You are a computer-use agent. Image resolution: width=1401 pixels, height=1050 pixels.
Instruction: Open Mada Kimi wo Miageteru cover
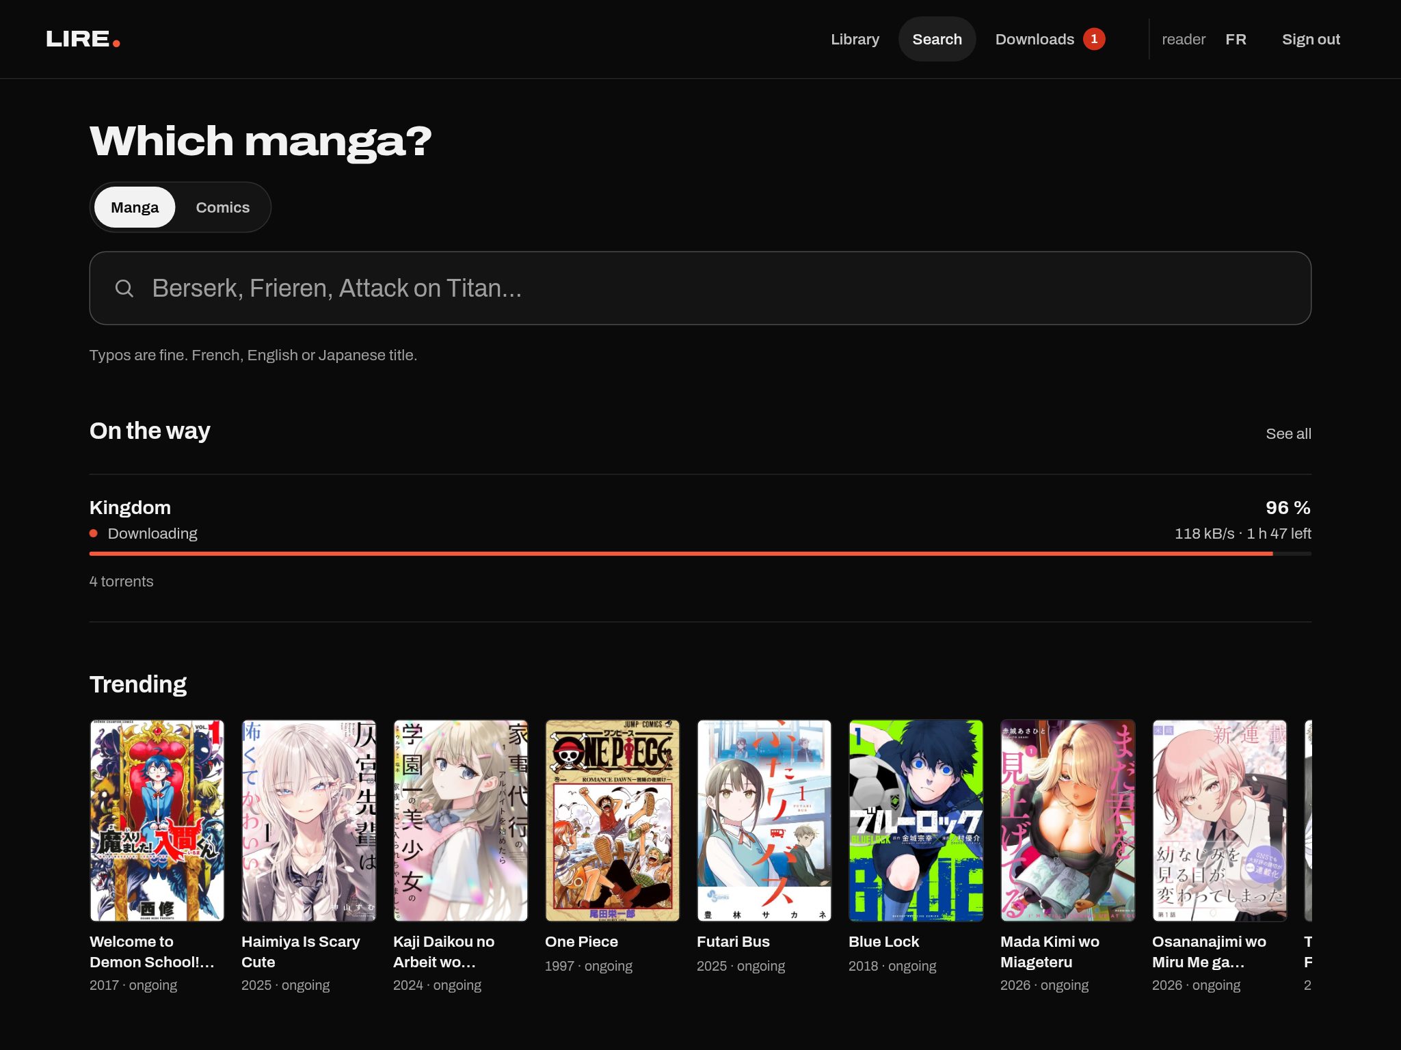click(1067, 820)
